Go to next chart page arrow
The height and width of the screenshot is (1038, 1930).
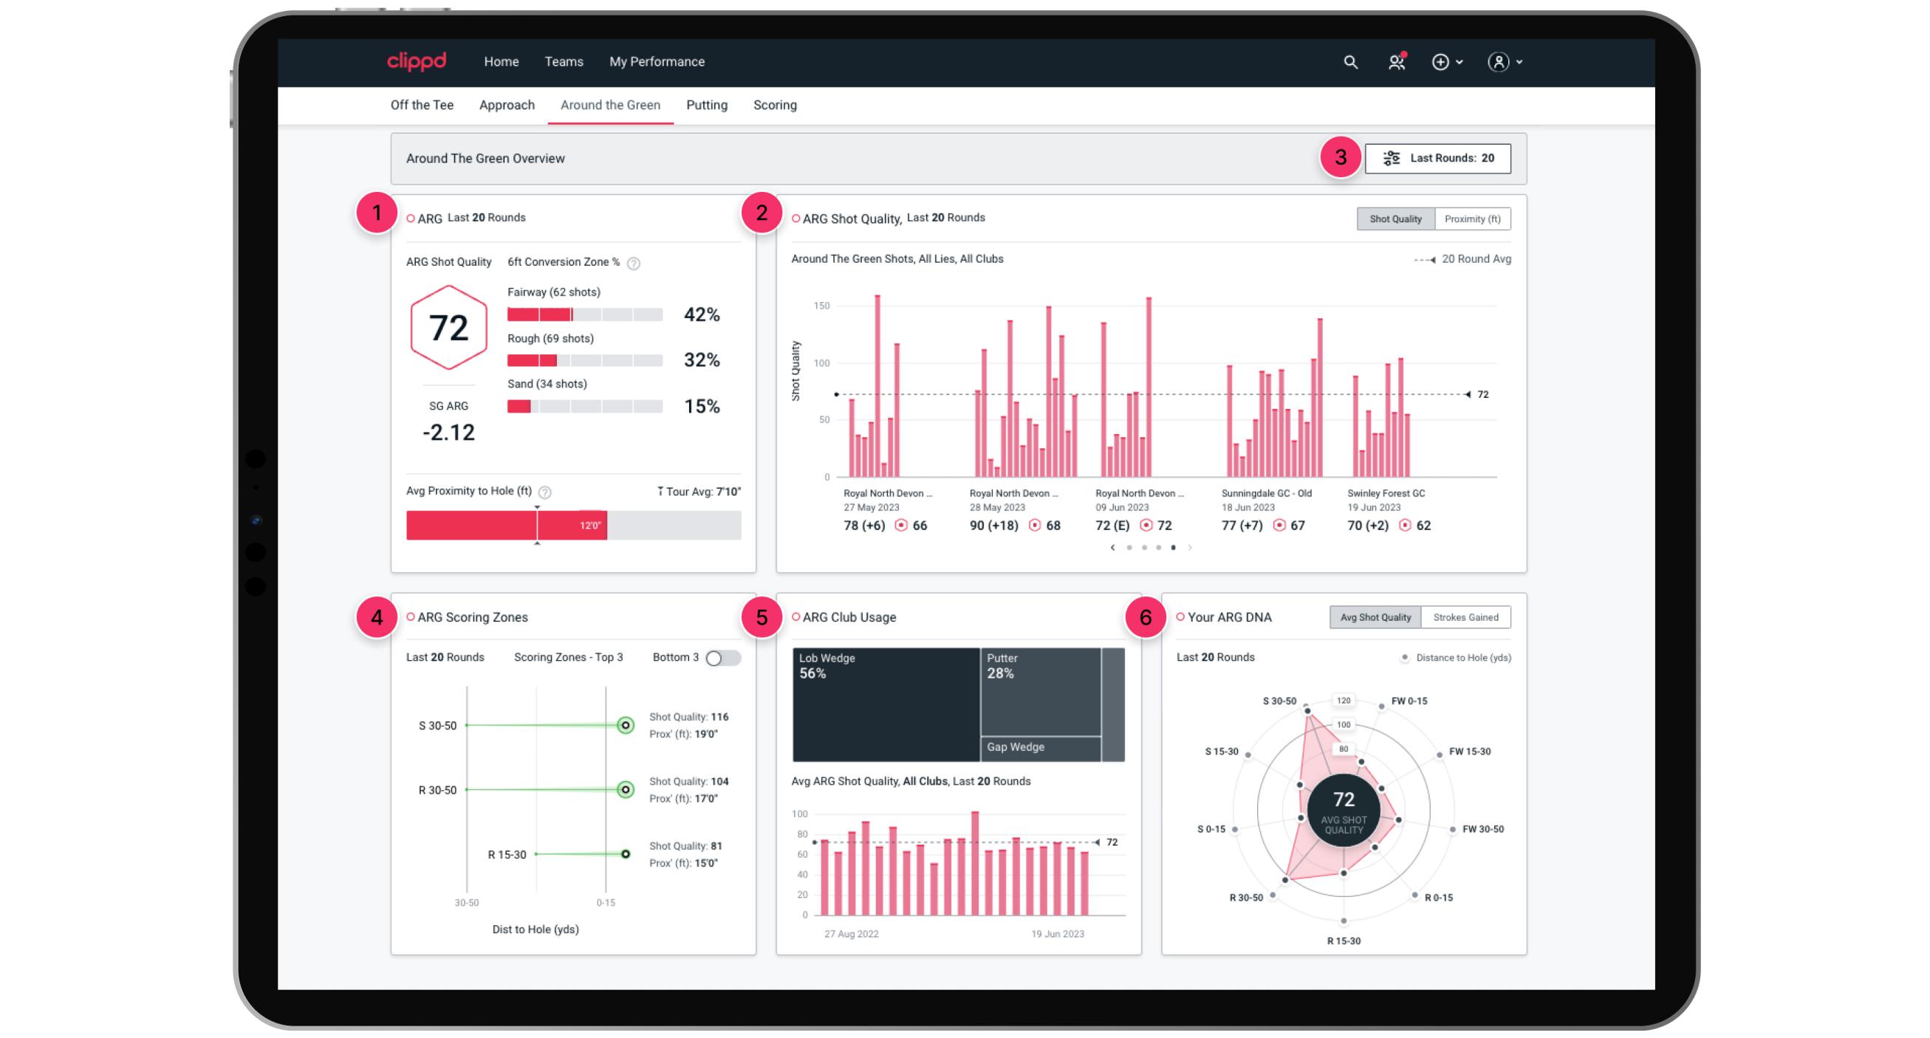click(x=1190, y=548)
